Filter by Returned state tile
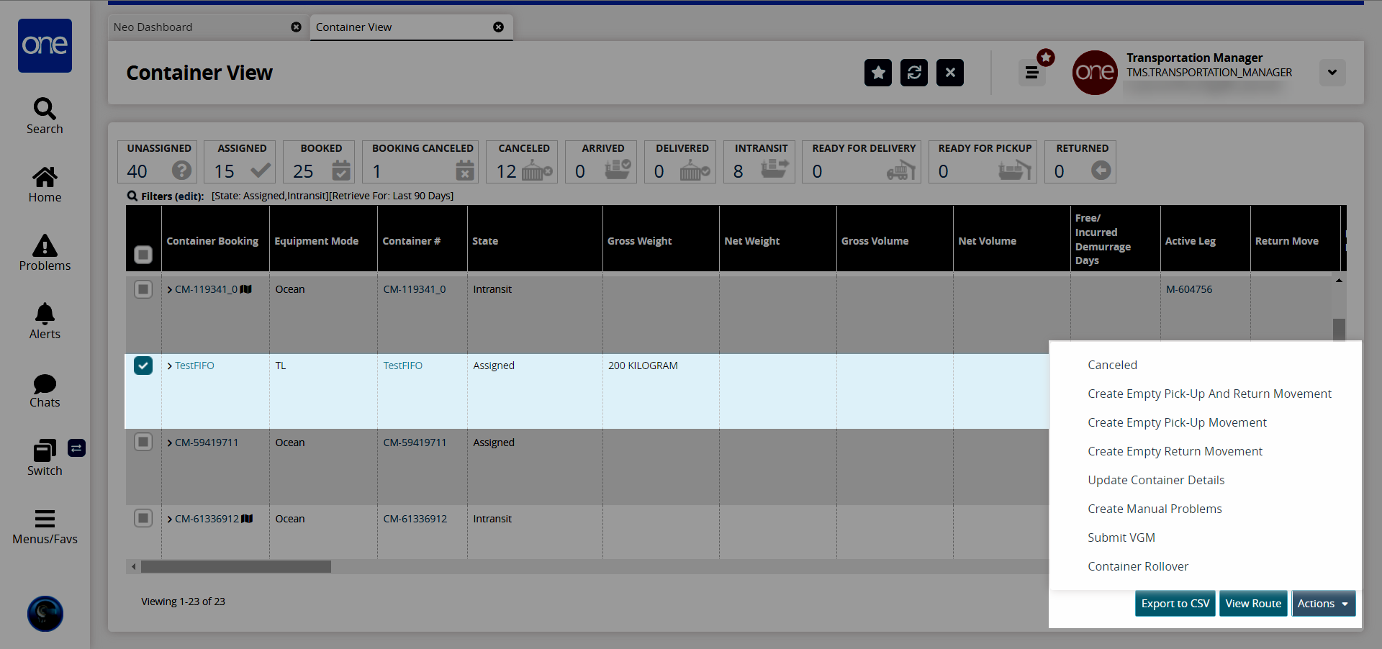1382x649 pixels. pyautogui.click(x=1081, y=162)
